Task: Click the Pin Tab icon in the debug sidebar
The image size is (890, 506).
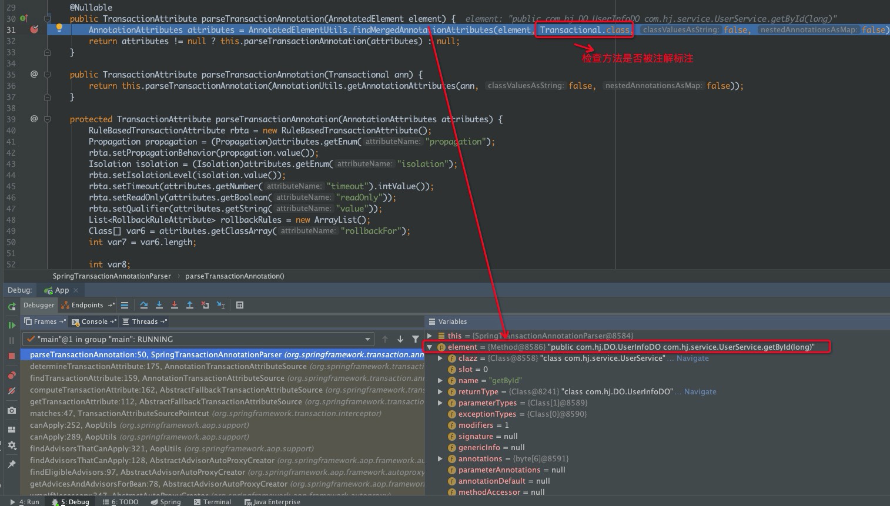Action: tap(12, 464)
